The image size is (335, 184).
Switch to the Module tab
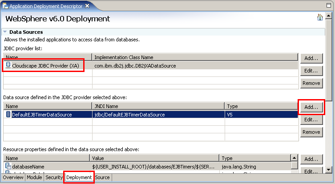[34, 177]
